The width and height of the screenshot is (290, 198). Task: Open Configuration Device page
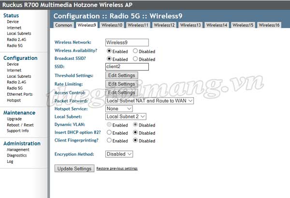point(13,64)
